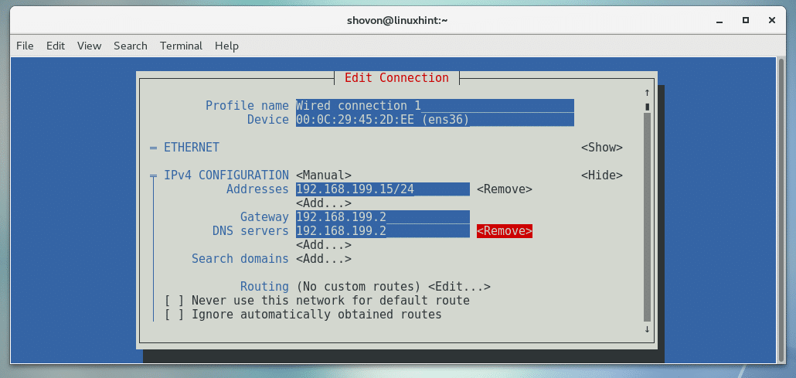Remove the 192.168.199.15/24 address
796x378 pixels.
(504, 189)
